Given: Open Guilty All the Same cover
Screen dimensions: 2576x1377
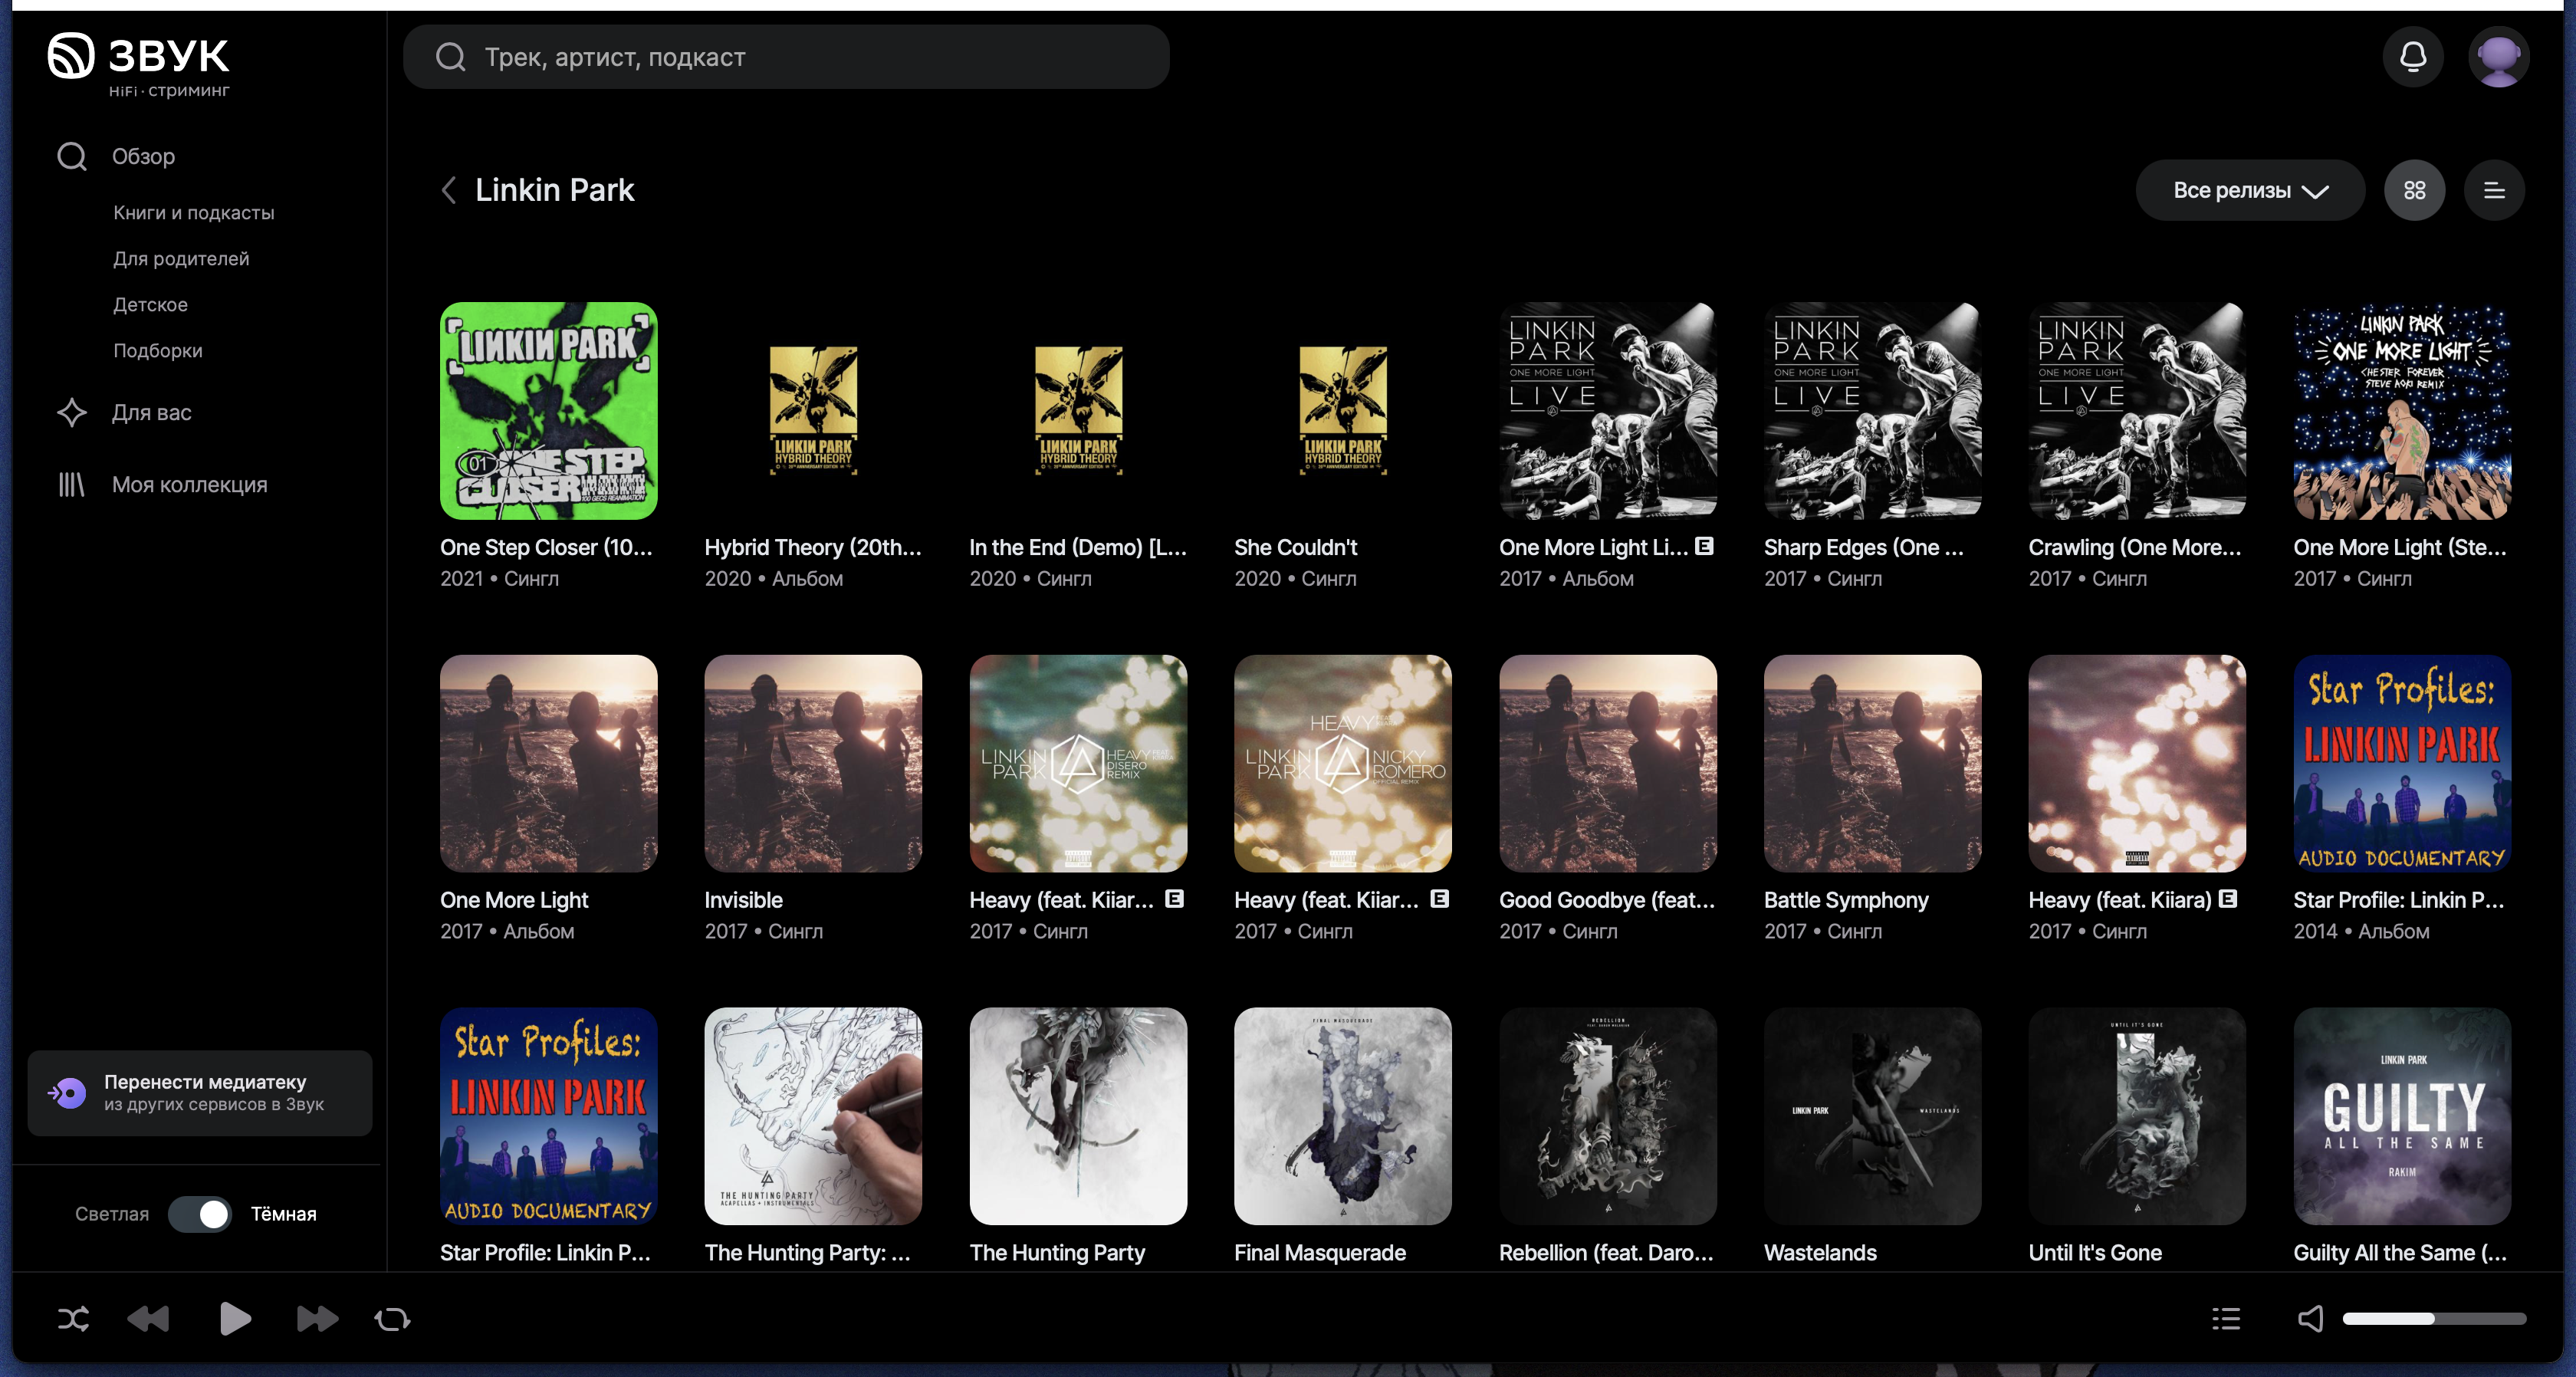Looking at the screenshot, I should tap(2402, 1116).
